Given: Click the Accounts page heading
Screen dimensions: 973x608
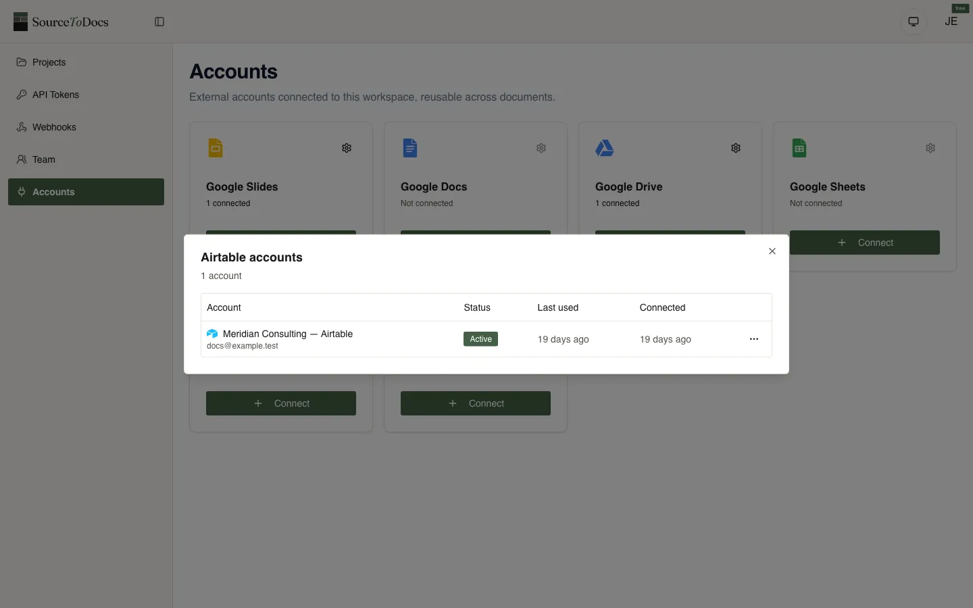Looking at the screenshot, I should [234, 72].
